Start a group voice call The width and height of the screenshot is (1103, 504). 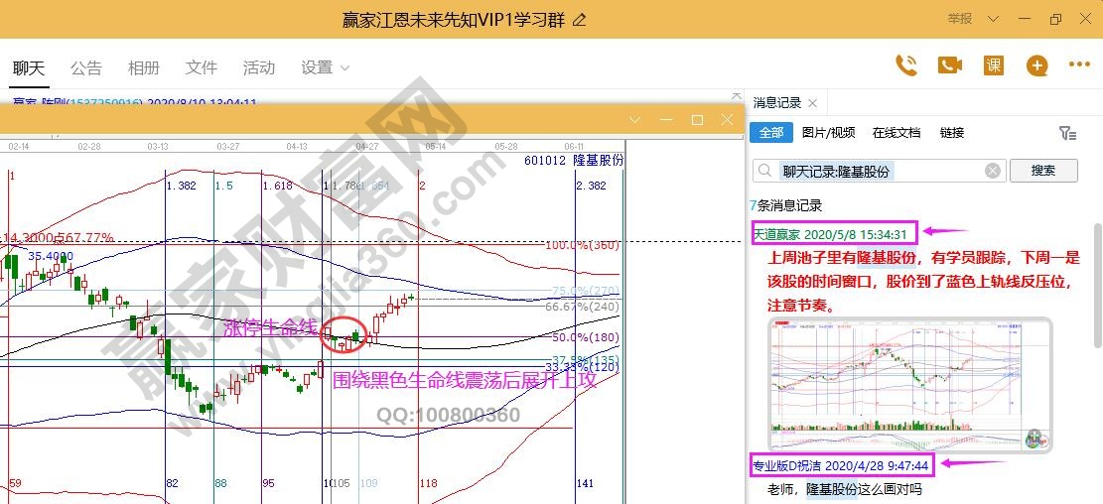[906, 65]
